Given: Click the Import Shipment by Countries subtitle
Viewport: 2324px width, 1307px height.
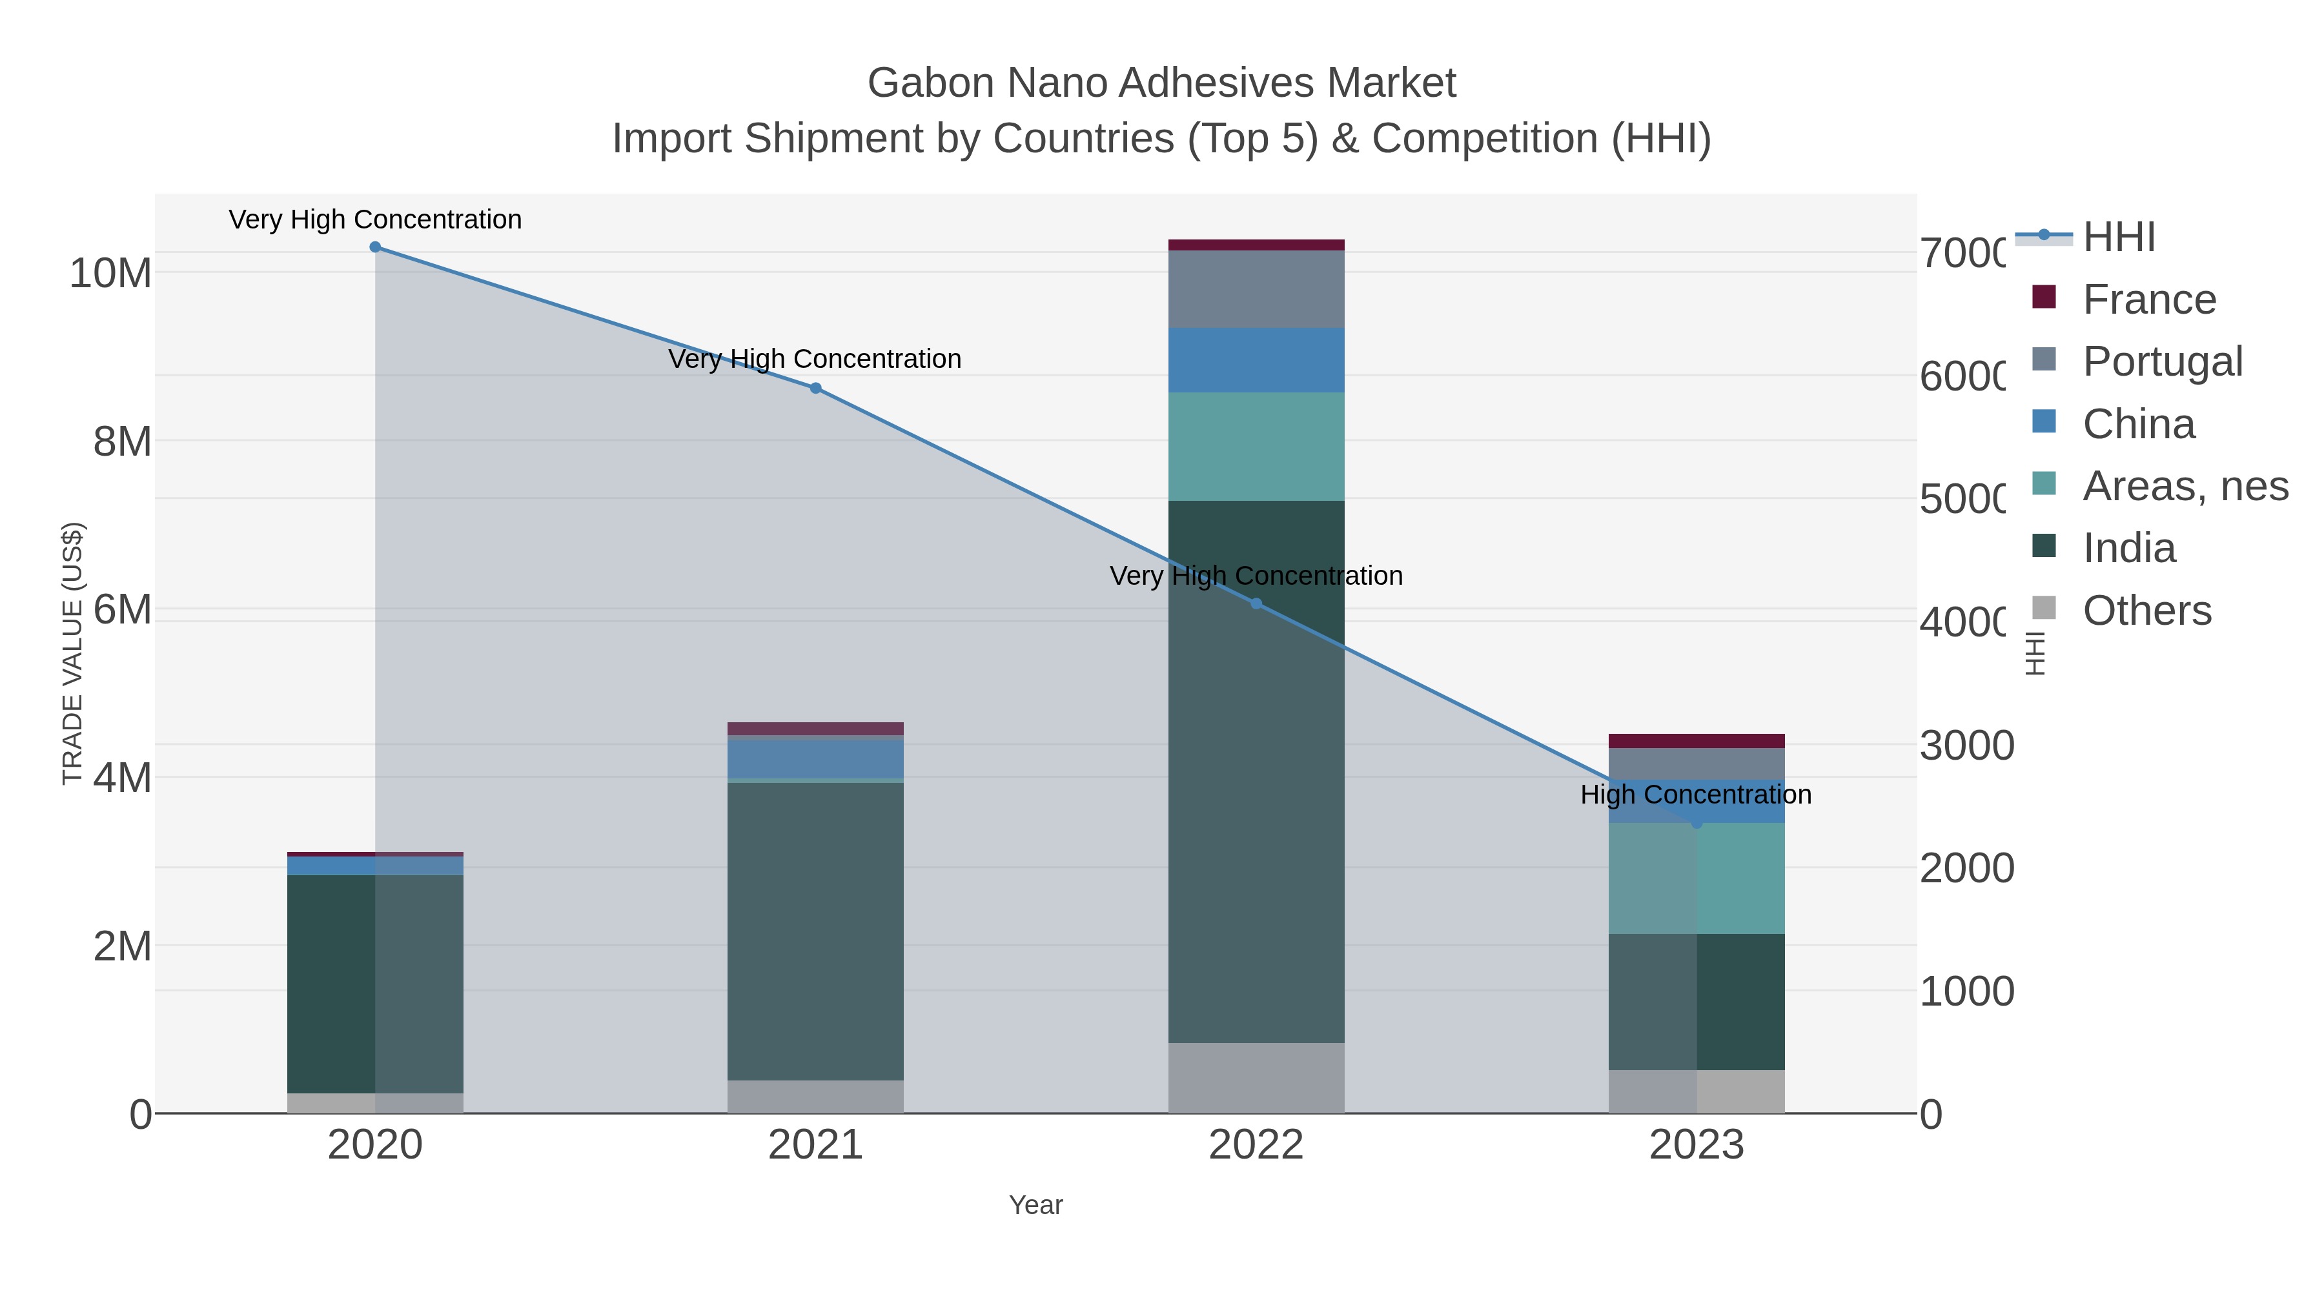Looking at the screenshot, I should (x=1162, y=139).
